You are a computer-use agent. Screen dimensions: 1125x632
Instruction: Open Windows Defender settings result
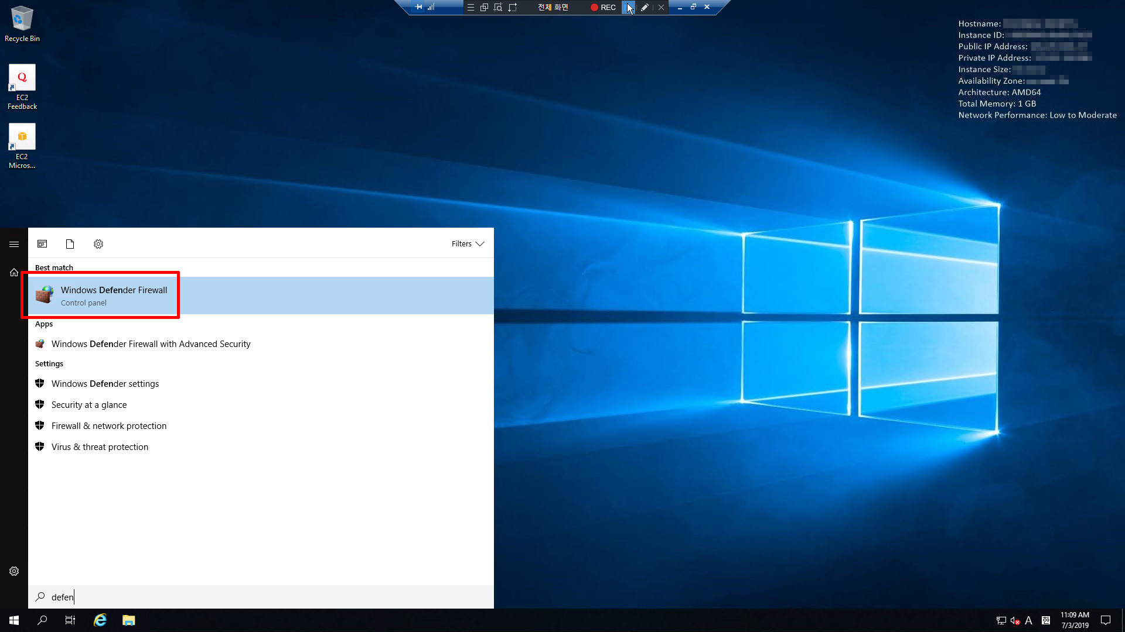[x=105, y=384]
